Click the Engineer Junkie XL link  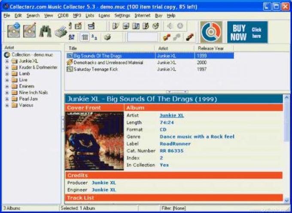point(104,190)
